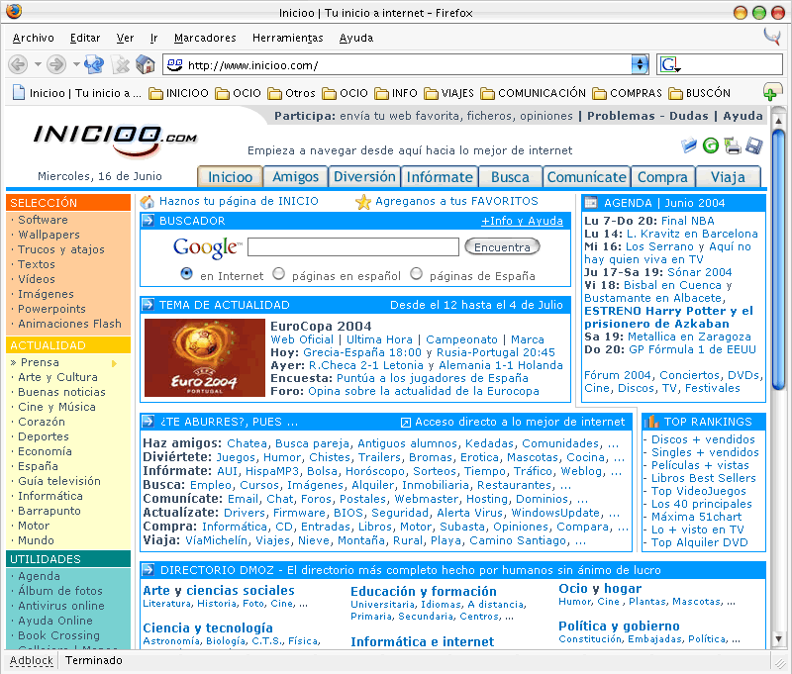Click the bar chart icon in TOP RANKINGS
The height and width of the screenshot is (674, 792).
tap(651, 421)
